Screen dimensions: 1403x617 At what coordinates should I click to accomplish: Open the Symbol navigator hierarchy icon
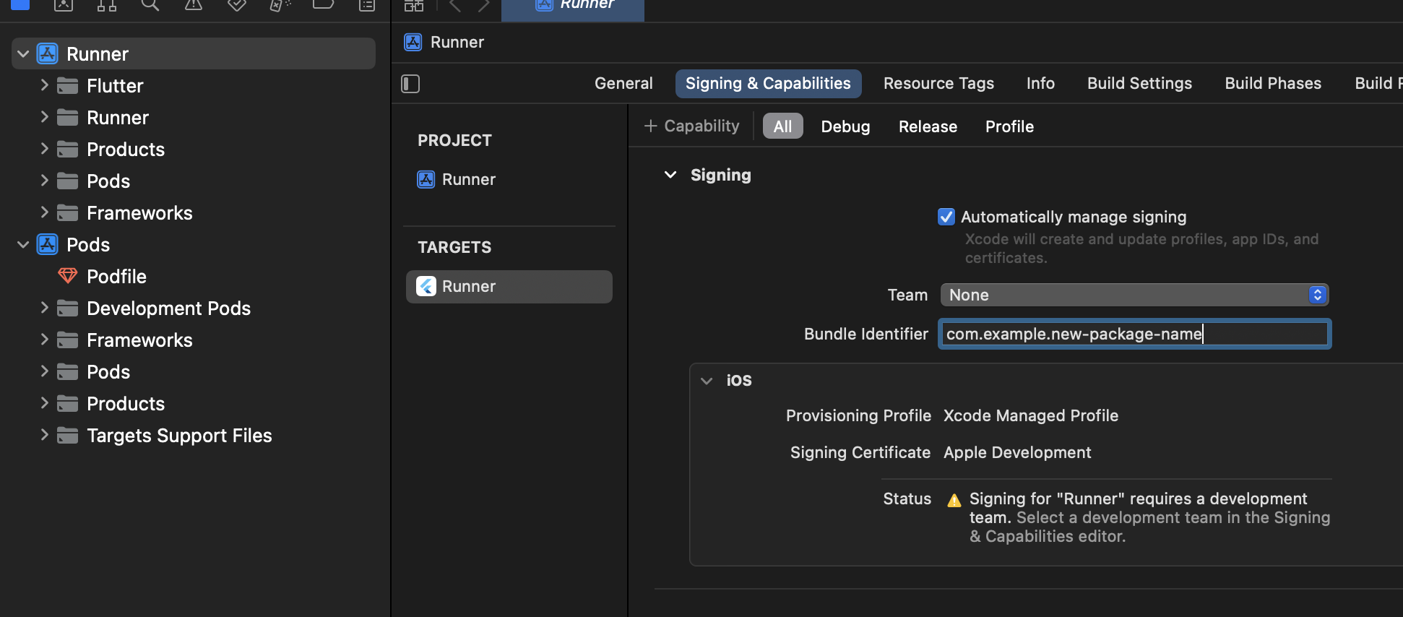pyautogui.click(x=107, y=5)
